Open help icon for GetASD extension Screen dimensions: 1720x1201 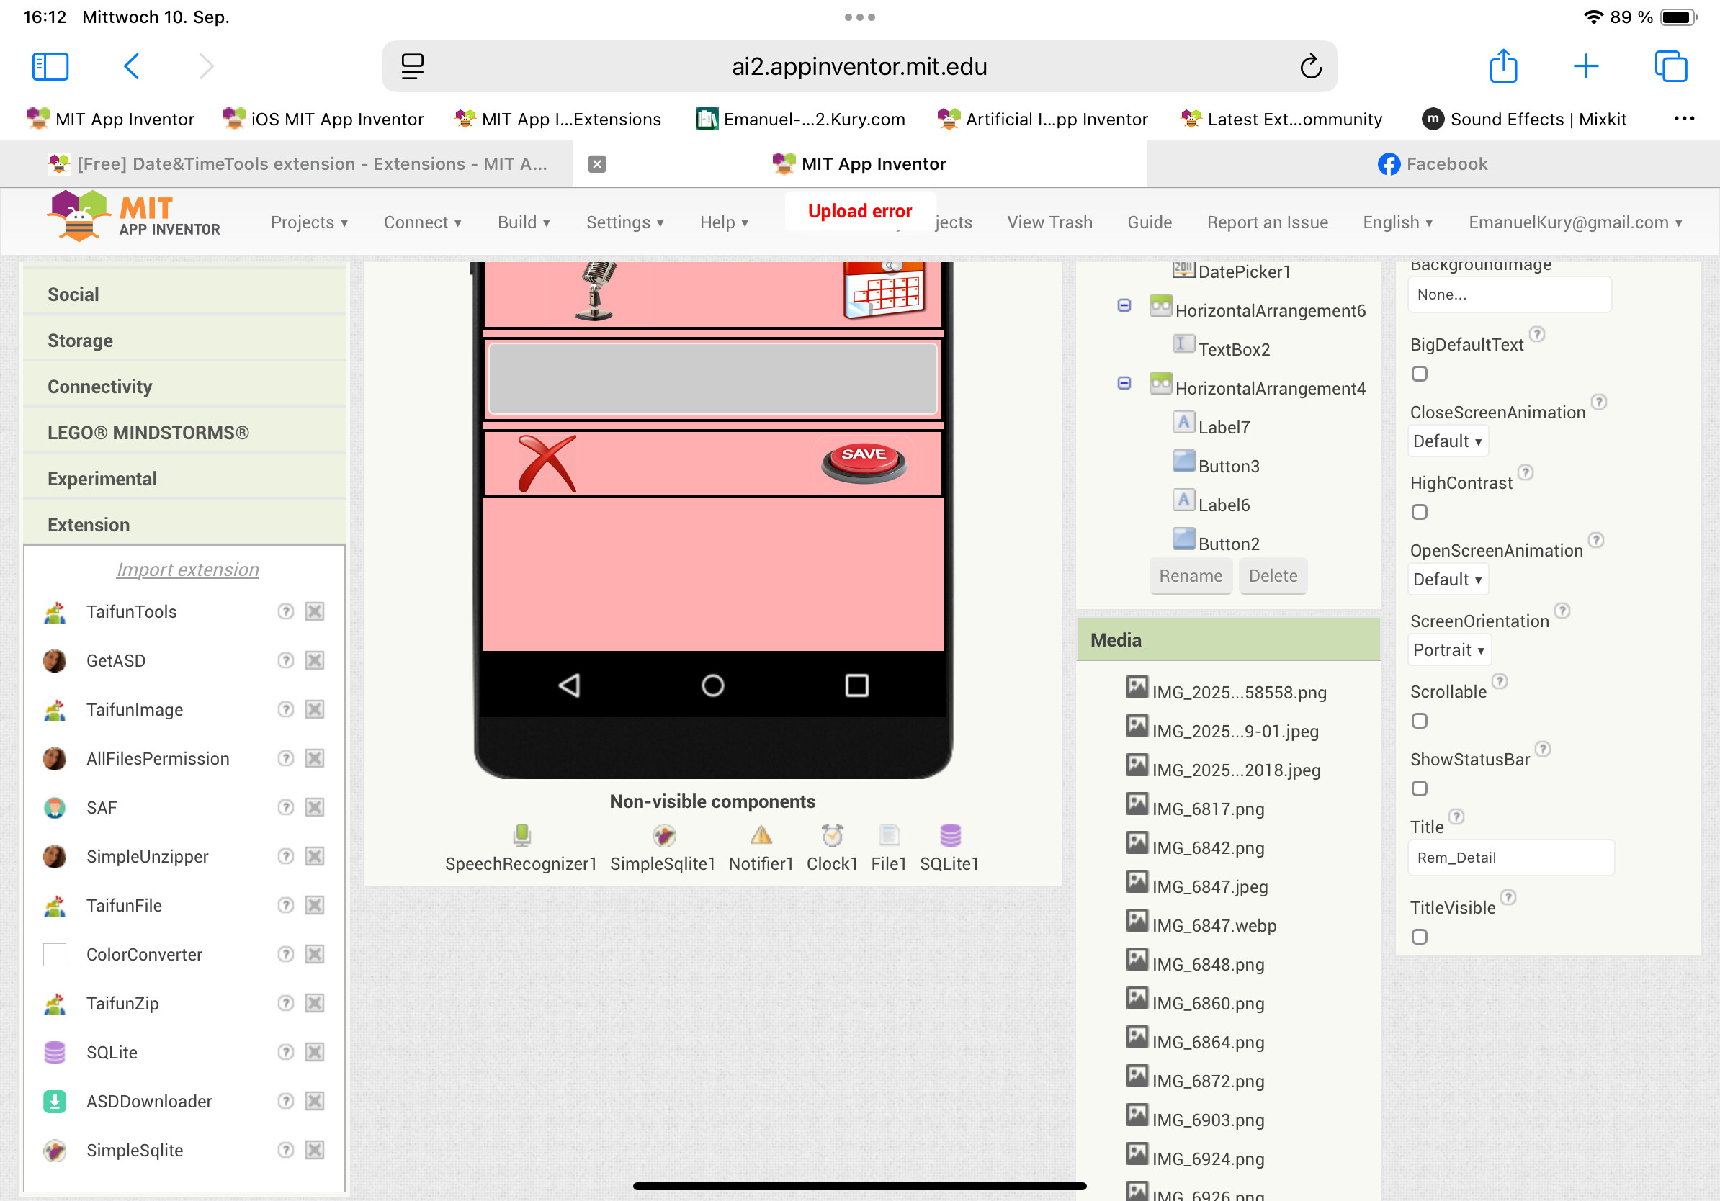285,660
